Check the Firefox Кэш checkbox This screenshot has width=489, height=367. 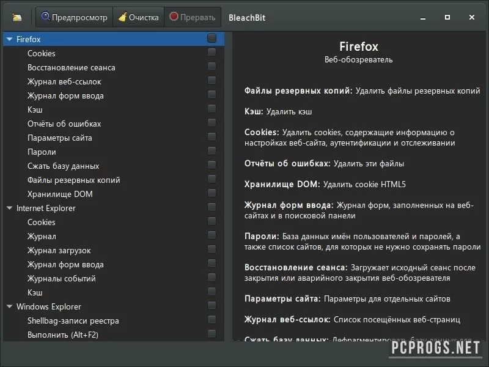pos(211,108)
